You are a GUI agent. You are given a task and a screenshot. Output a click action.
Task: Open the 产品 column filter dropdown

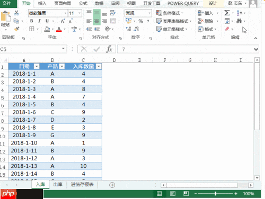tap(62, 67)
